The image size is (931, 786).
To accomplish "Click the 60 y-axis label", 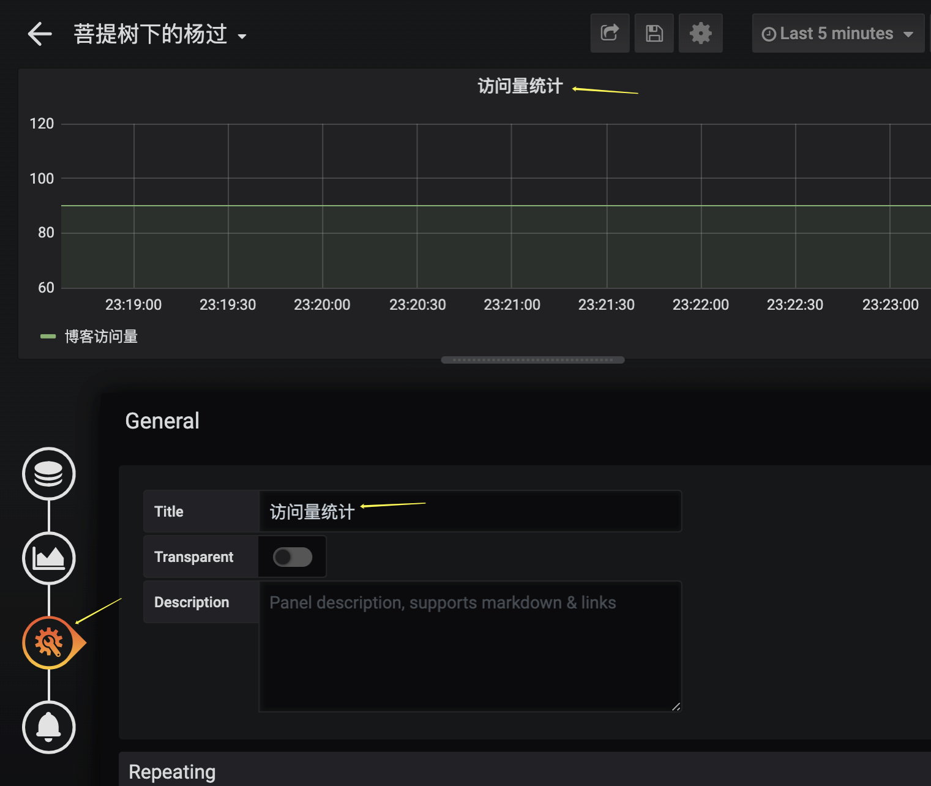I will point(46,288).
